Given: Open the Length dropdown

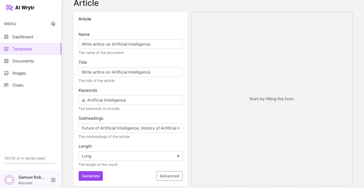Looking at the screenshot, I should point(130,156).
